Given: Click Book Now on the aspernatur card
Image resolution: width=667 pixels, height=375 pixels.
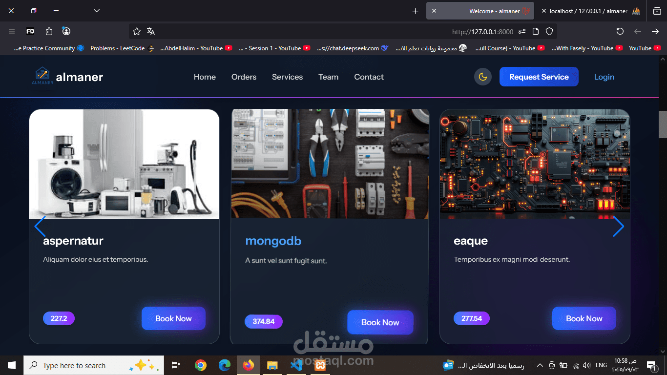Looking at the screenshot, I should (173, 318).
